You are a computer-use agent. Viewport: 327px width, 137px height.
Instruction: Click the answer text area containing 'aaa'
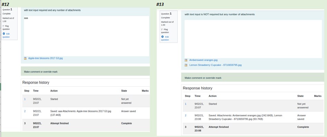click(x=86, y=36)
